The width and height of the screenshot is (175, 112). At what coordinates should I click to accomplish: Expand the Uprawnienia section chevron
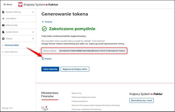(x=33, y=32)
